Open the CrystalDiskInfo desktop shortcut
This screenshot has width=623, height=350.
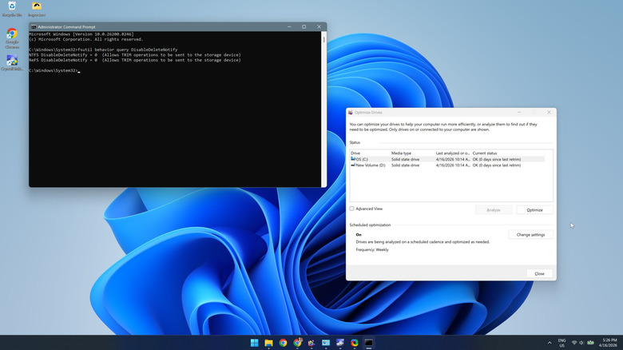(12, 63)
